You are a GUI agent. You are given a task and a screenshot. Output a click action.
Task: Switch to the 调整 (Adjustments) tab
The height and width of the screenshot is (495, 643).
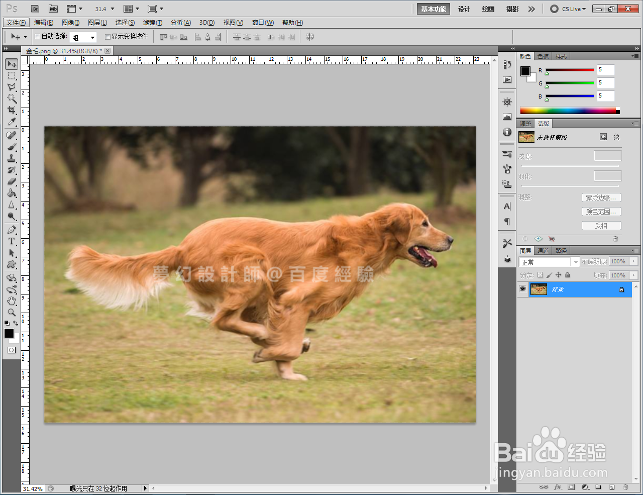coord(525,124)
